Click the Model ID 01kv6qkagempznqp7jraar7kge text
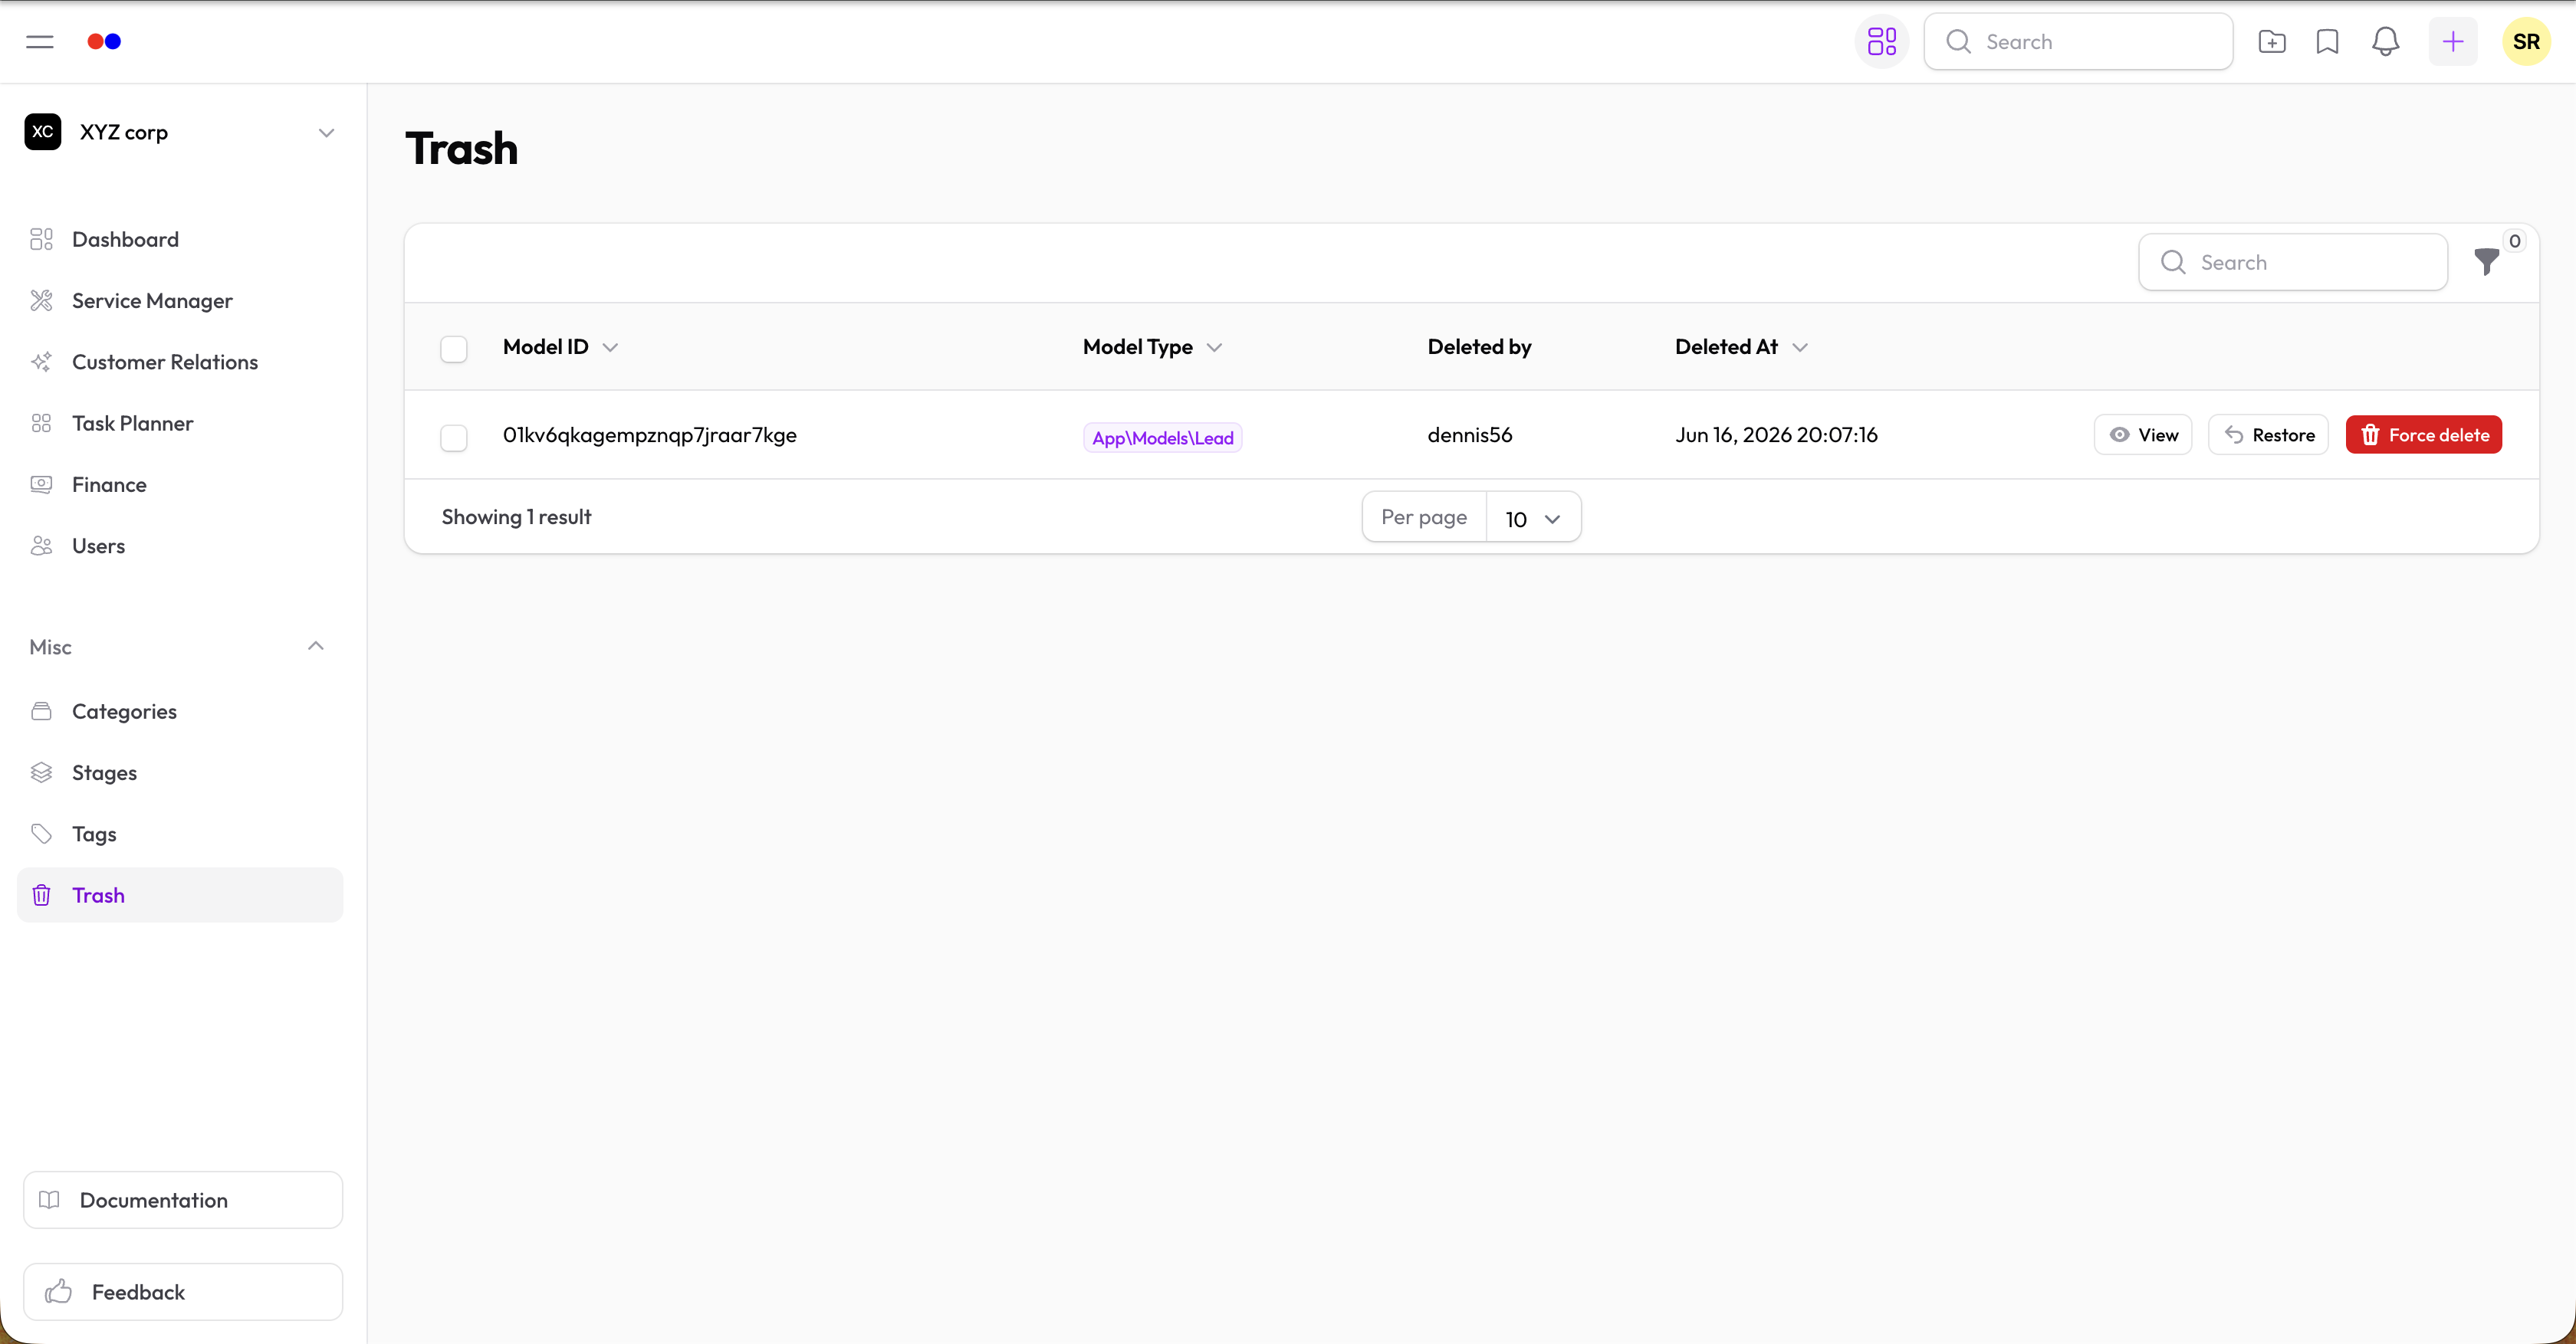 coord(649,434)
